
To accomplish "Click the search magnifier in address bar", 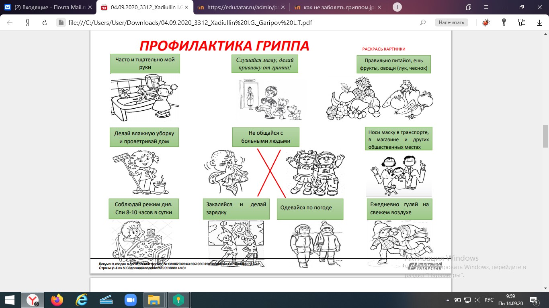I will (423, 22).
